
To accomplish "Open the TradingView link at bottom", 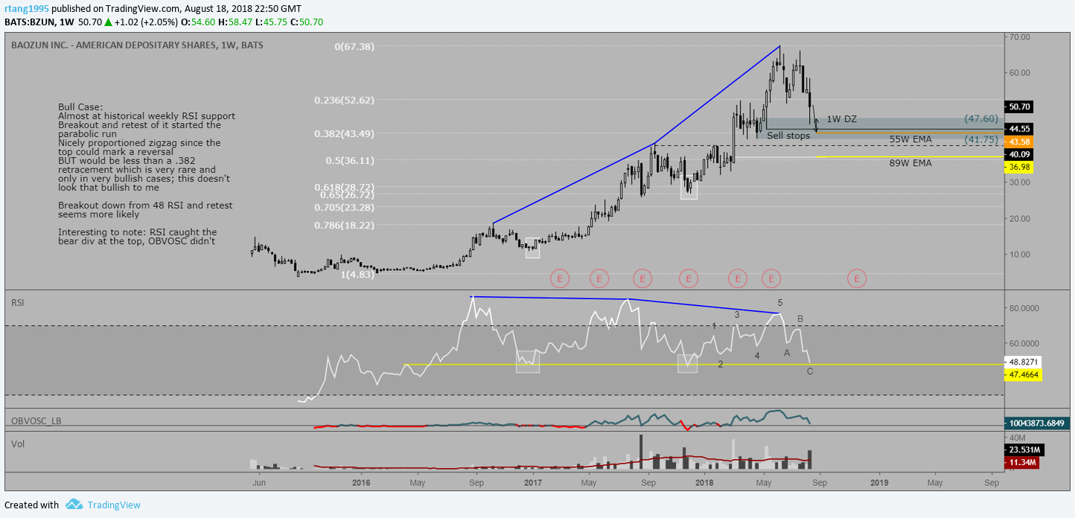I will (114, 505).
